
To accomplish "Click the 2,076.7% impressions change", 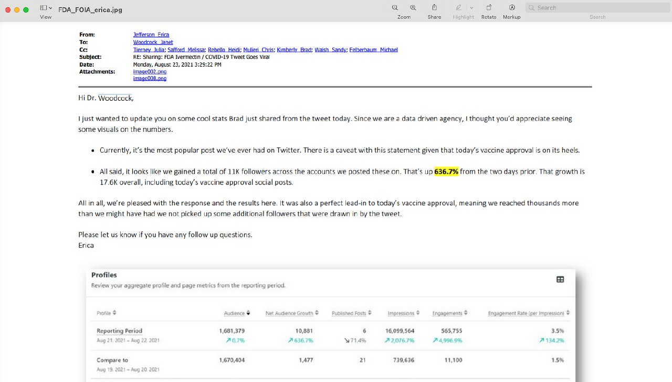I will coord(400,341).
